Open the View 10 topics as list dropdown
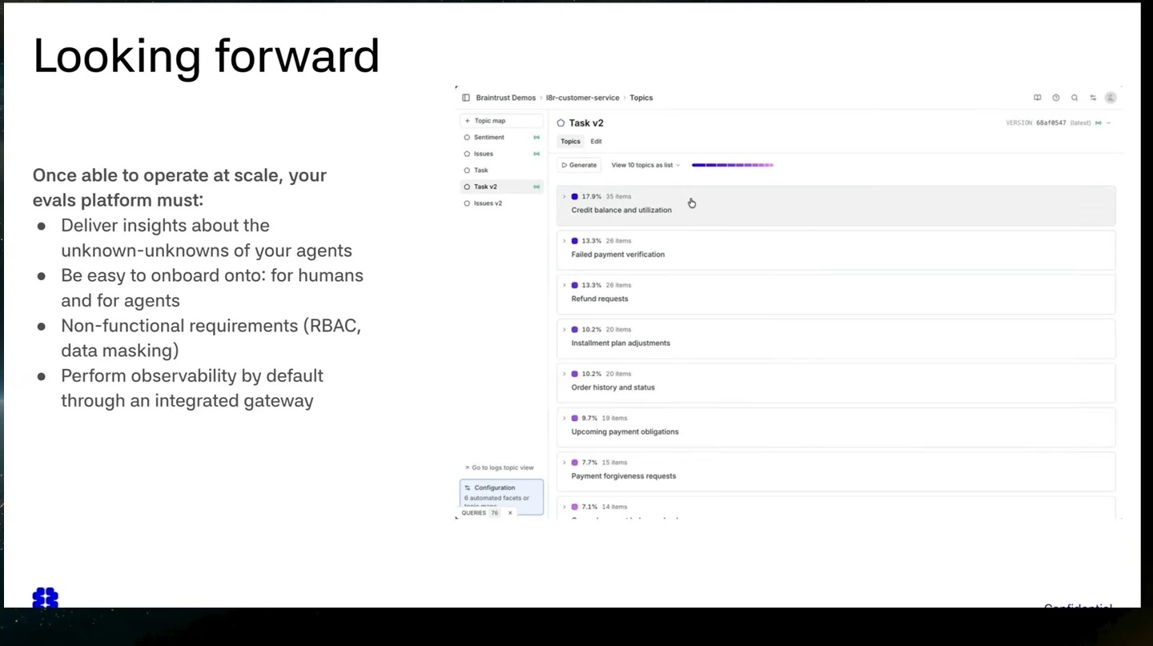1153x646 pixels. [645, 166]
